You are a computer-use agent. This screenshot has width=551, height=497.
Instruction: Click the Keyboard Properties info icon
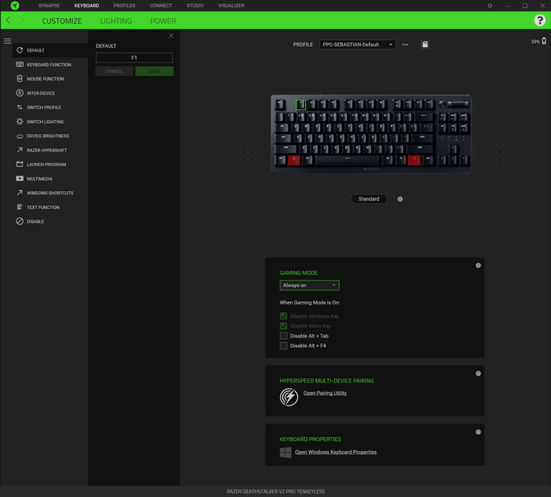[x=478, y=432]
